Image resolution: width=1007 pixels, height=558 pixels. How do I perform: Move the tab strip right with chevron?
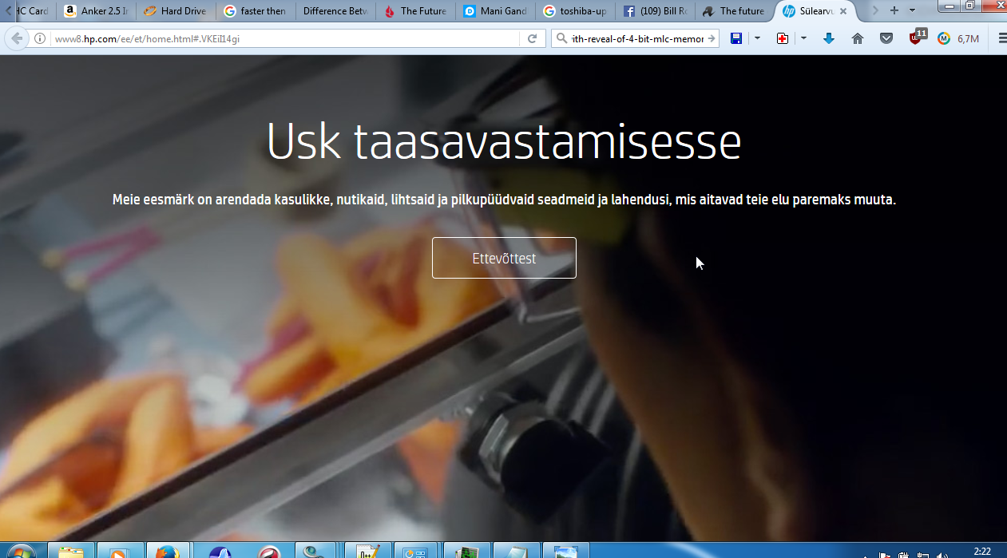point(875,10)
